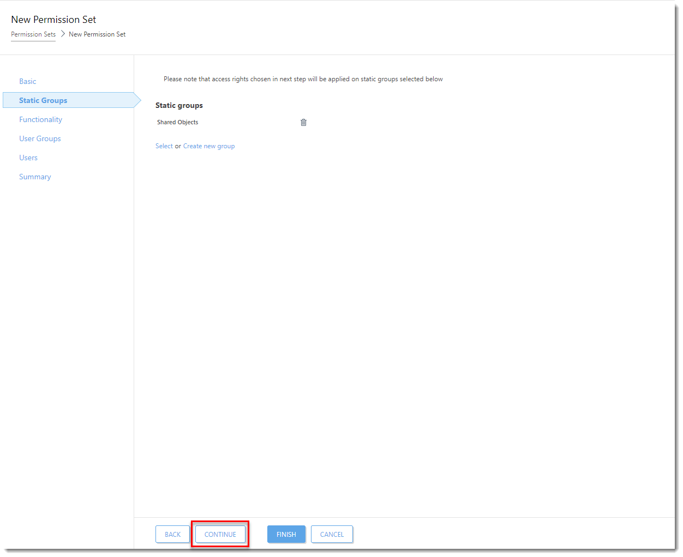Viewport: 683px width, 557px height.
Task: Navigate back to Permission Sets breadcrumb
Action: [x=33, y=34]
